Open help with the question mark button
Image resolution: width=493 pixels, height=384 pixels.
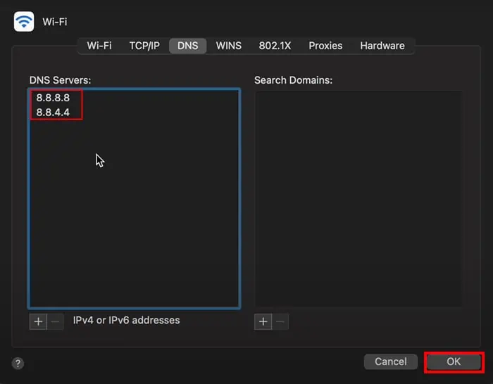(18, 363)
